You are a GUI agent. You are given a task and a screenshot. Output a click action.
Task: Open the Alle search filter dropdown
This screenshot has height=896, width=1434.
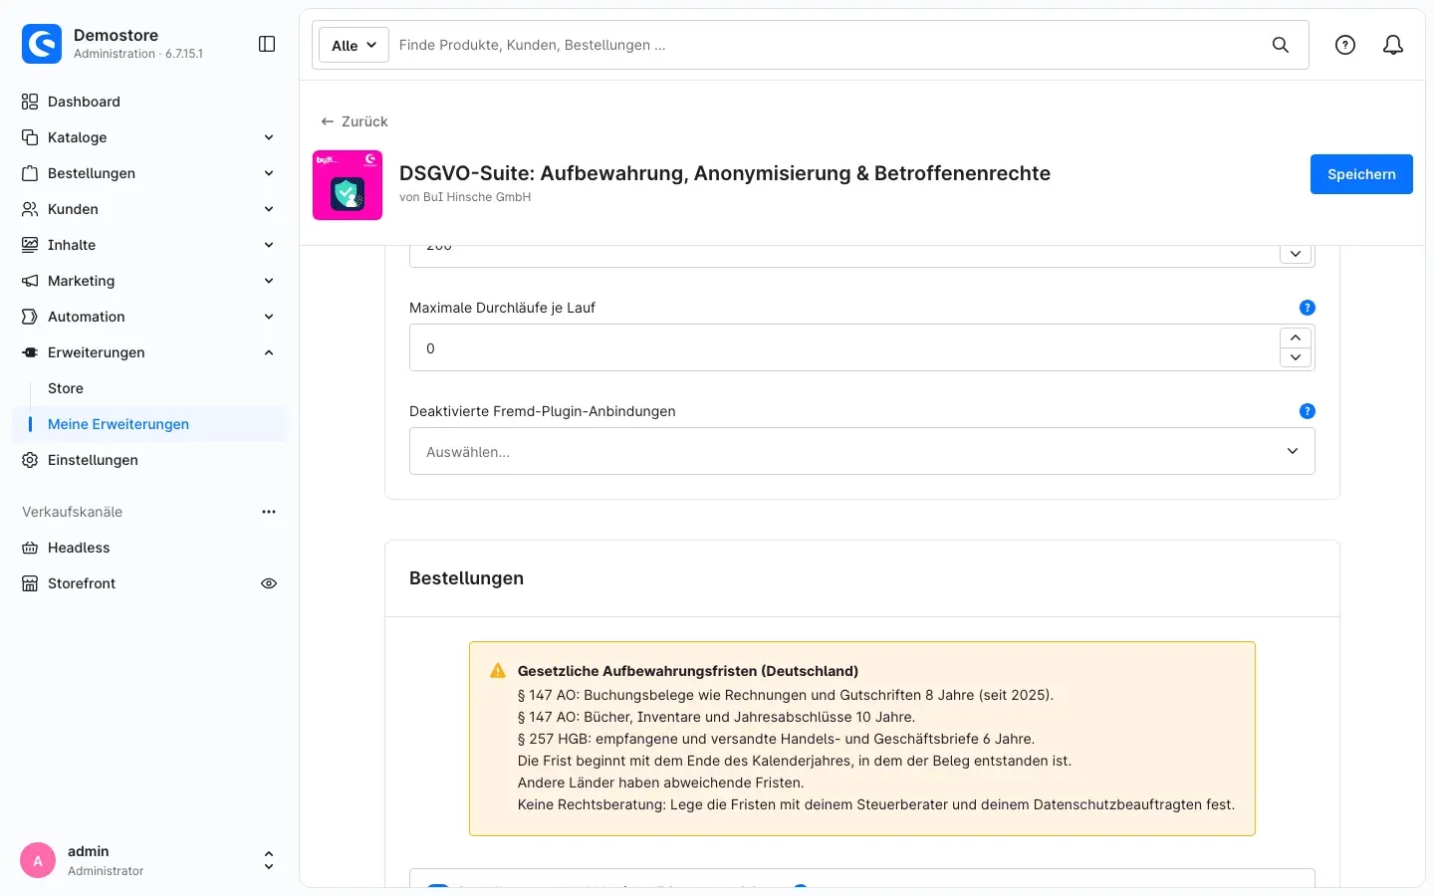[354, 45]
